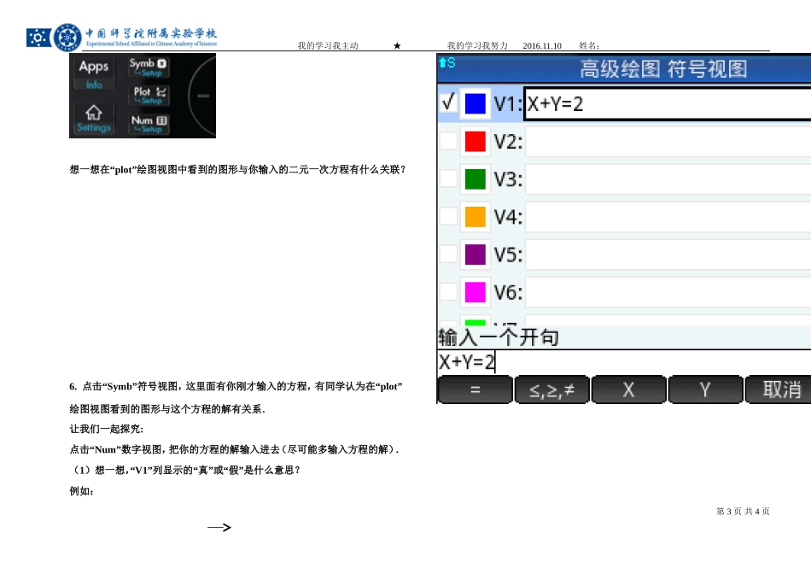Tap the Num key on calculator keypad
Screen dimensions: 811x574
click(149, 124)
